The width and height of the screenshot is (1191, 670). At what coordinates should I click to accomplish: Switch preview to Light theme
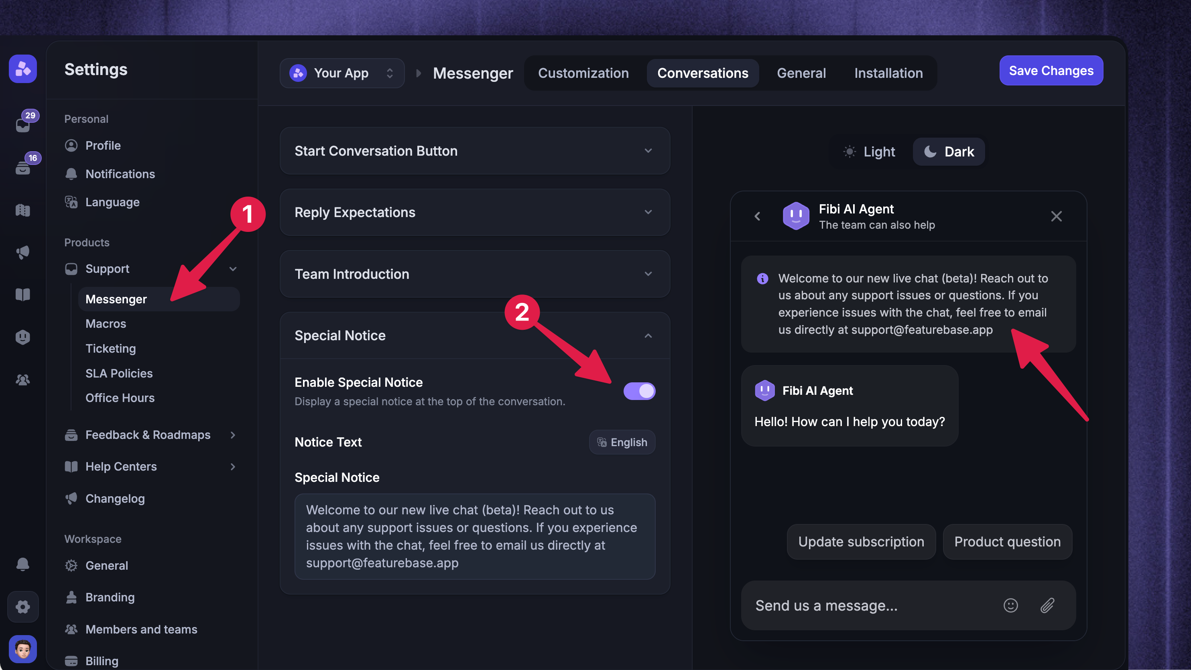869,152
